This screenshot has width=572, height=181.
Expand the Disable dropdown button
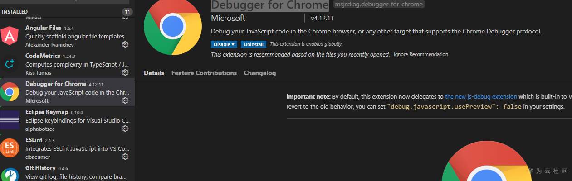pyautogui.click(x=224, y=44)
